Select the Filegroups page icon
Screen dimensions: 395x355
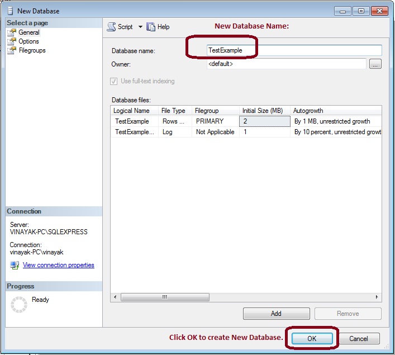pos(12,50)
